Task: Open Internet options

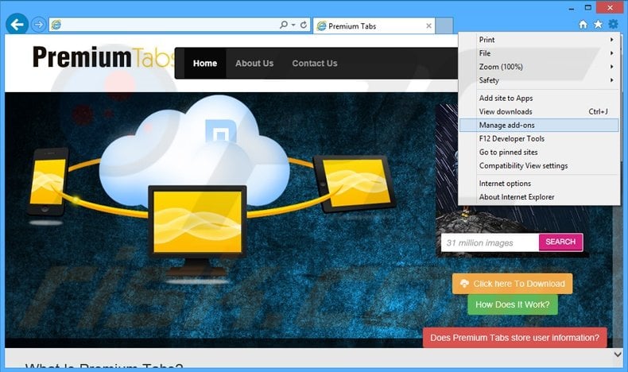Action: coord(539,184)
